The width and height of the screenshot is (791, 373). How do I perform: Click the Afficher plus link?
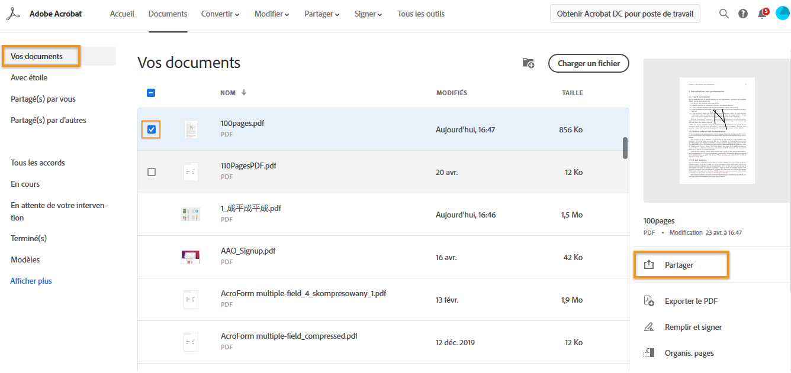pos(31,281)
